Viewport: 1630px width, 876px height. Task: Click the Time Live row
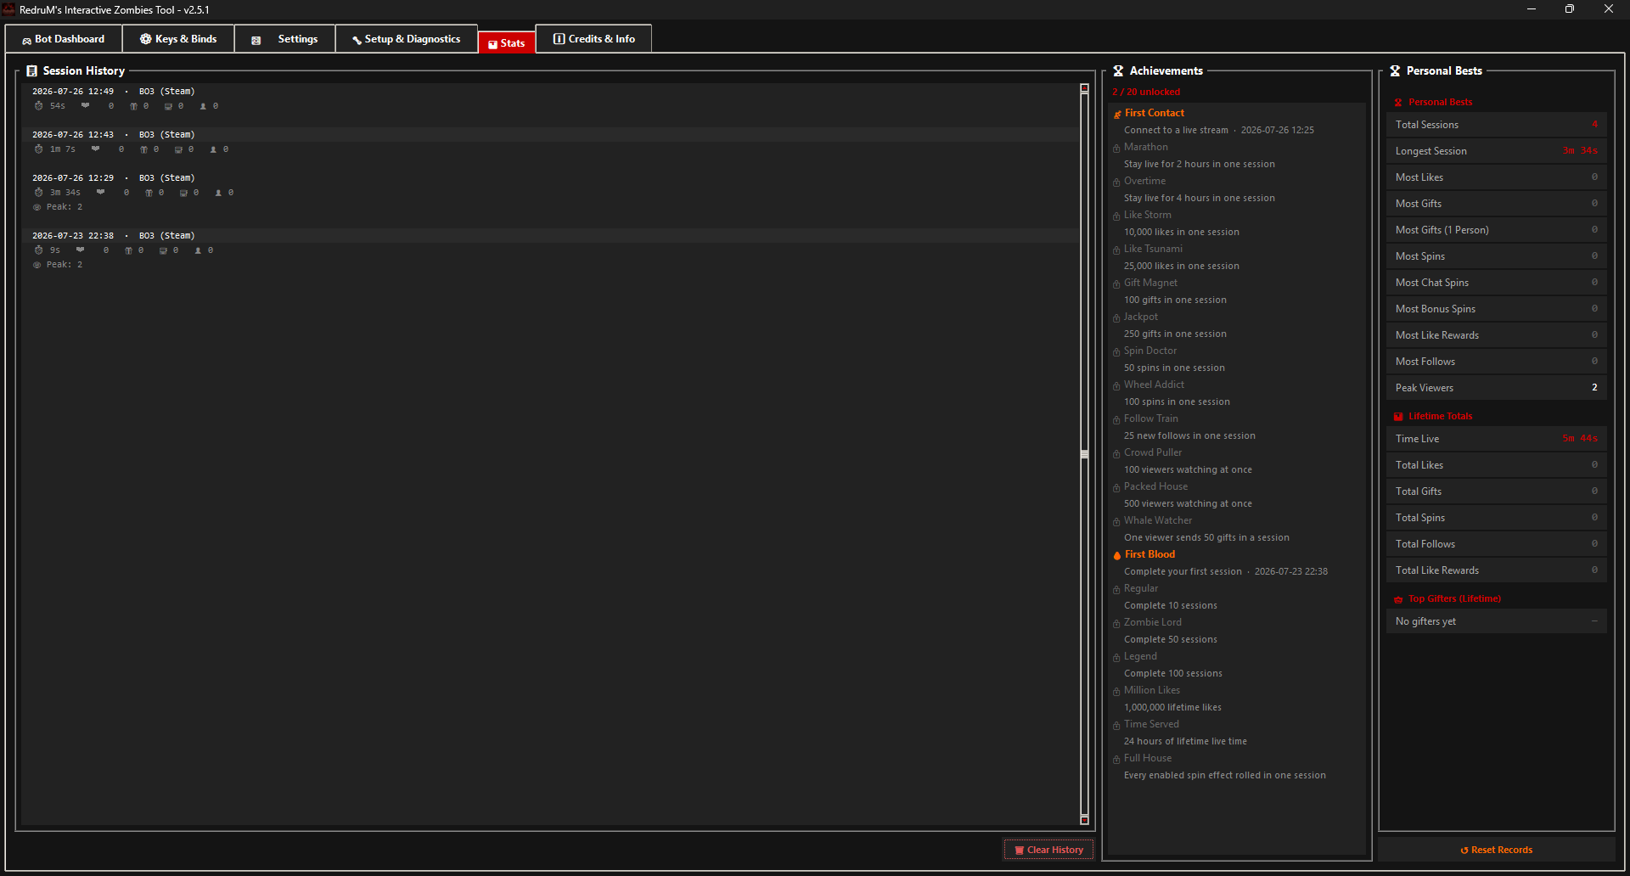pyautogui.click(x=1496, y=439)
